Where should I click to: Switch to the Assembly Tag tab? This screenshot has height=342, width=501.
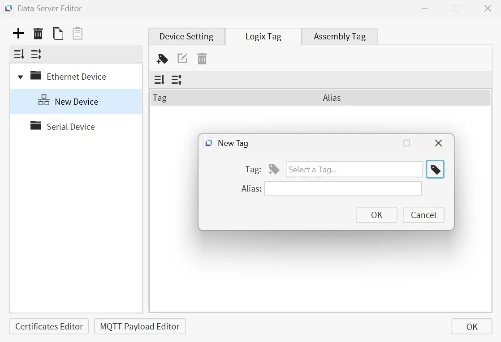click(339, 37)
